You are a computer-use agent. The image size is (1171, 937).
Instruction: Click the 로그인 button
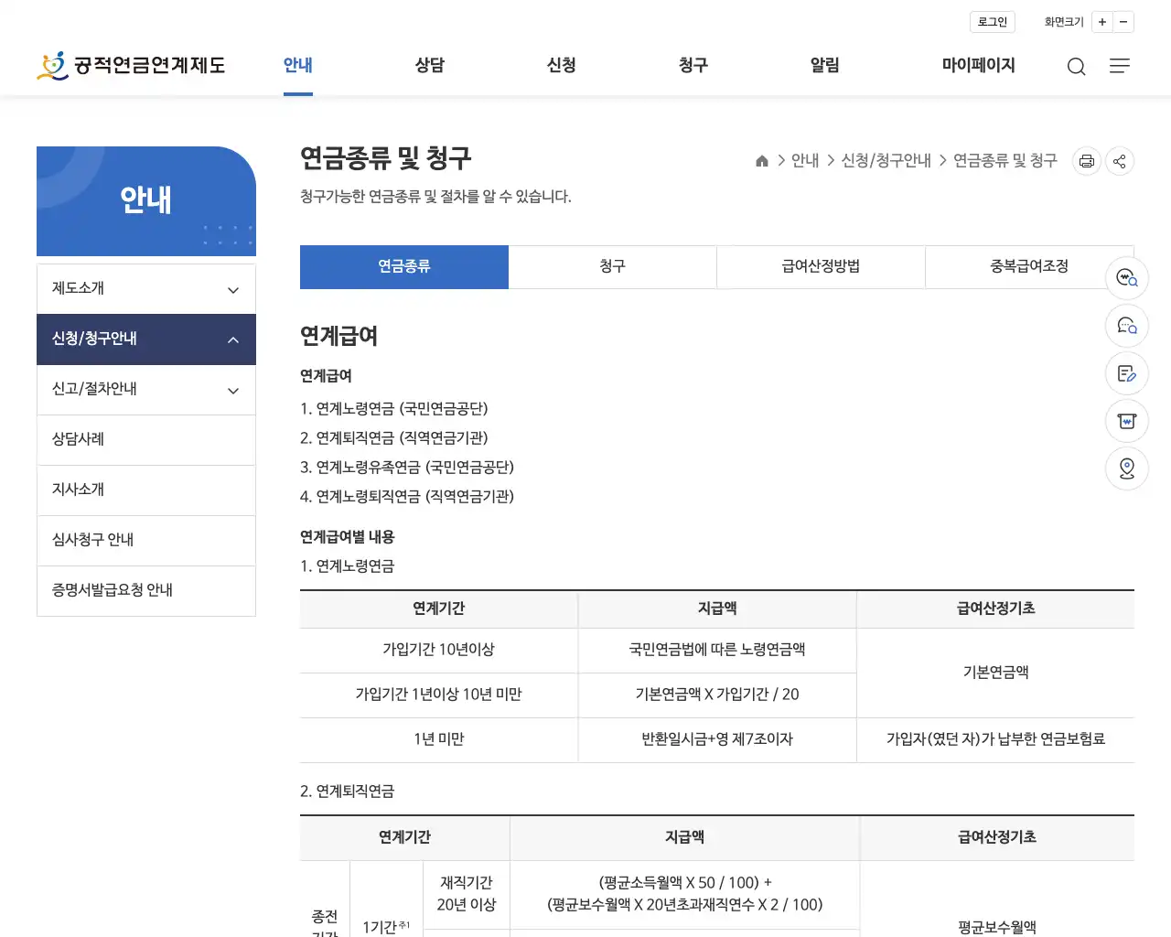[x=992, y=21]
